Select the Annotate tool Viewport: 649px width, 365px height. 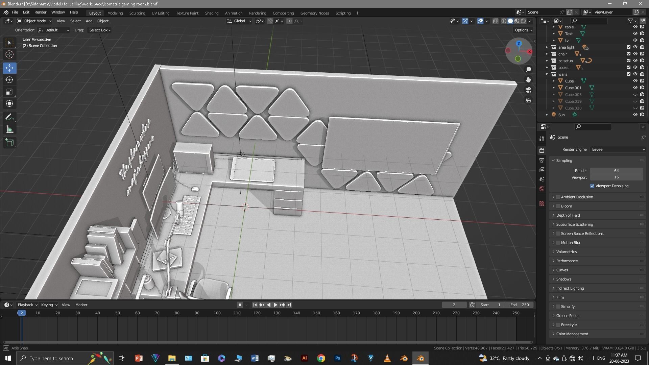[x=9, y=117]
